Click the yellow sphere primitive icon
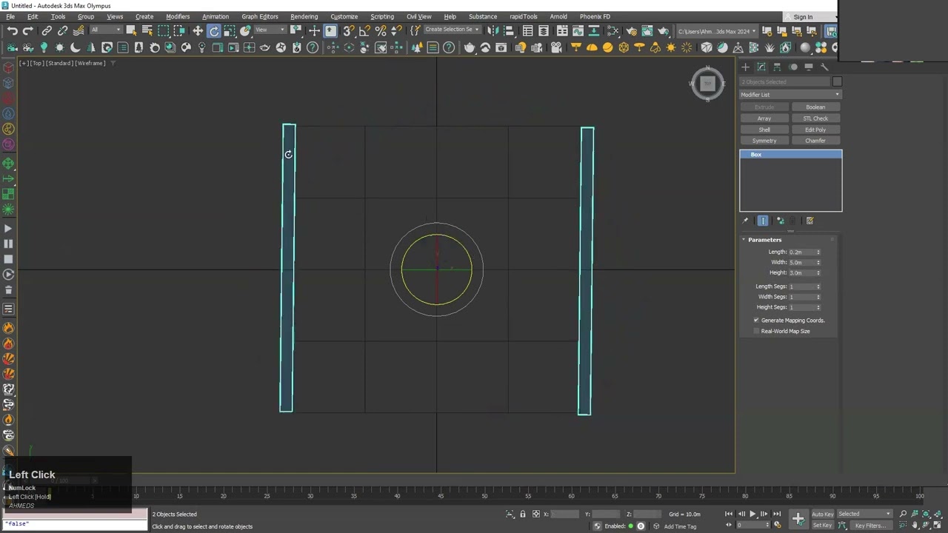This screenshot has height=533, width=948. (607, 47)
